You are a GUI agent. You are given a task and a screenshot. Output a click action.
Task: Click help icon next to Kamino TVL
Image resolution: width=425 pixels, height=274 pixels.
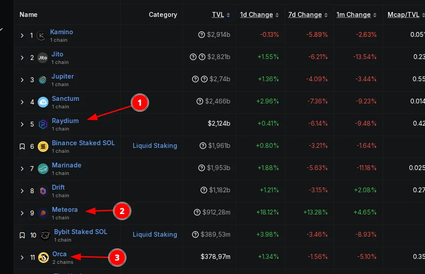point(202,35)
